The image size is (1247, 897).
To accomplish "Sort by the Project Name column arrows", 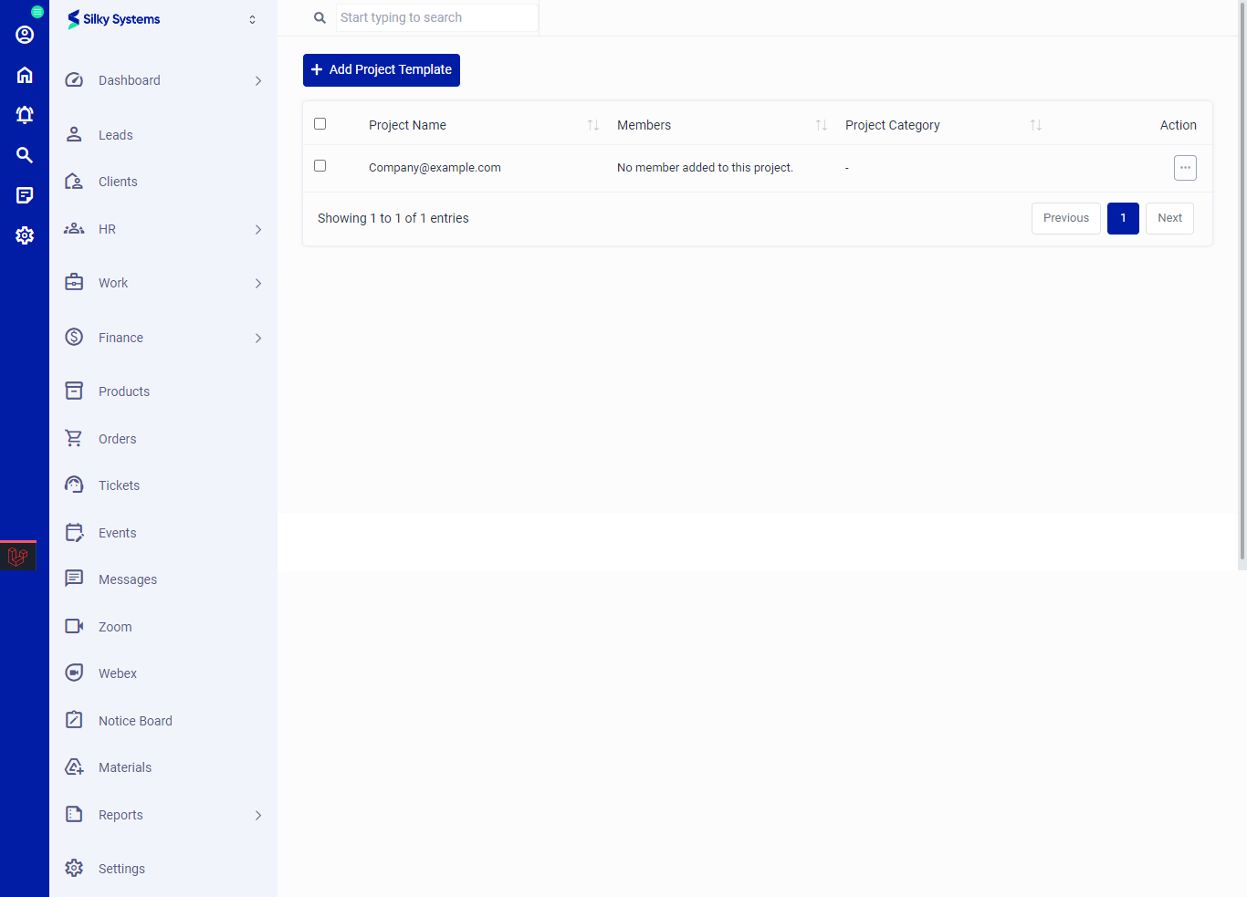I will 592,124.
